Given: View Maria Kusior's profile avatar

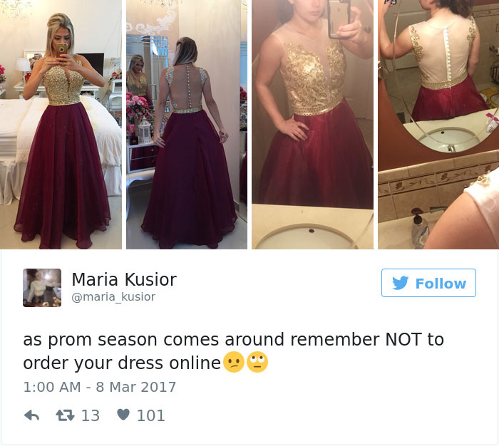Looking at the screenshot, I should point(42,288).
